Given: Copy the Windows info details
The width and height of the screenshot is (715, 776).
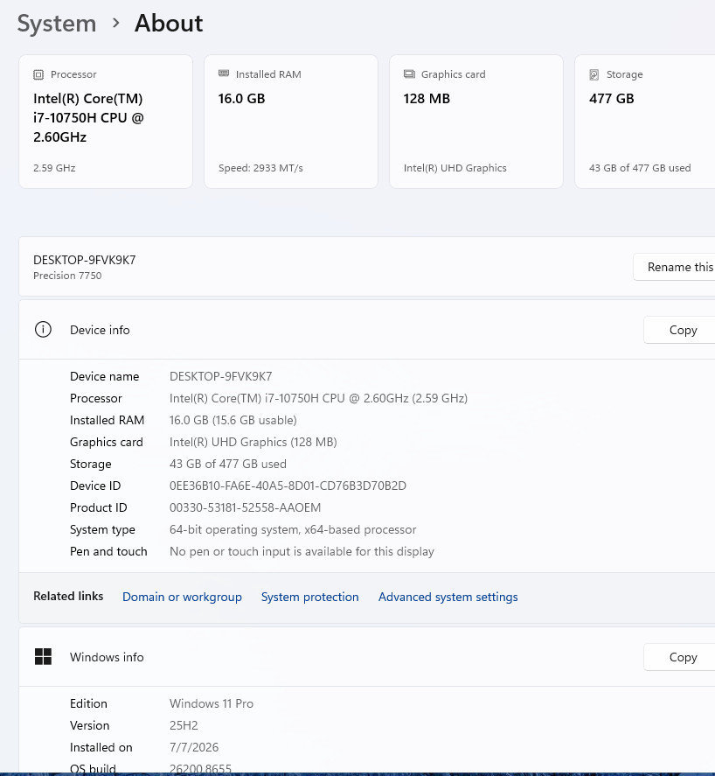Looking at the screenshot, I should 682,657.
